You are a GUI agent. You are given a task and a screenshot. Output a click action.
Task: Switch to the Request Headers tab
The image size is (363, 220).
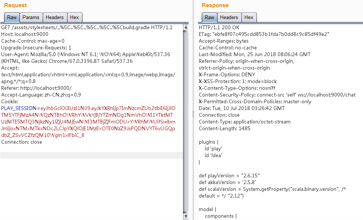click(x=55, y=17)
